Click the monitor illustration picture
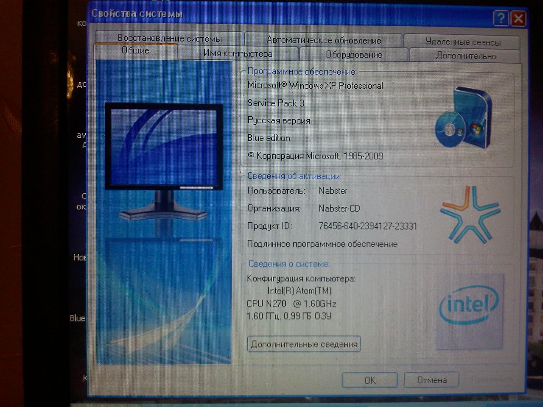 pyautogui.click(x=164, y=212)
